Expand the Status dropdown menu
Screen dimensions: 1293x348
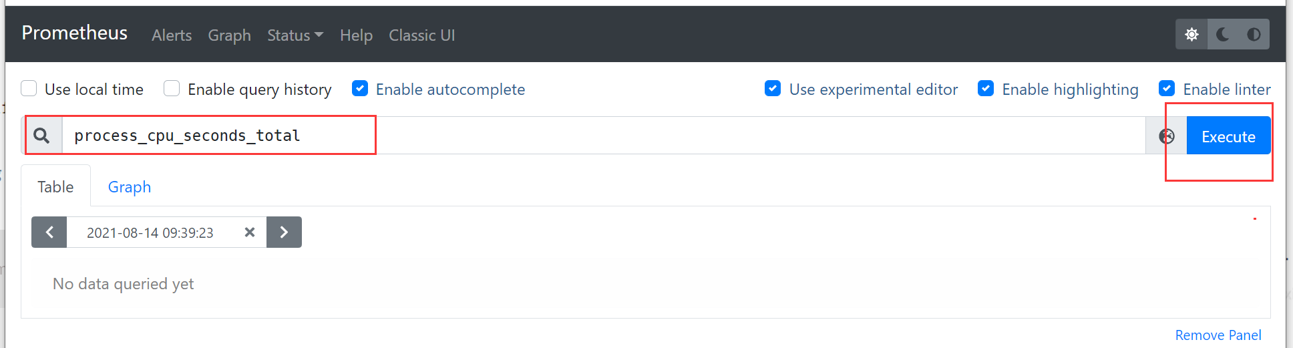coord(295,35)
